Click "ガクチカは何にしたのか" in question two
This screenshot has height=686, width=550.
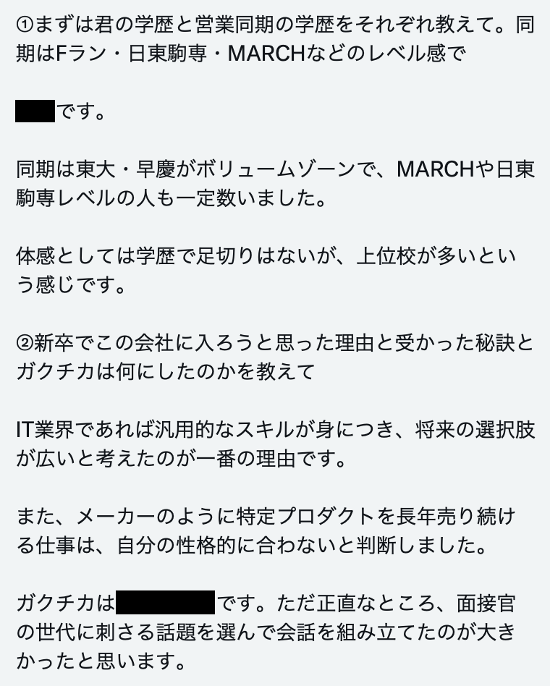tap(116, 371)
